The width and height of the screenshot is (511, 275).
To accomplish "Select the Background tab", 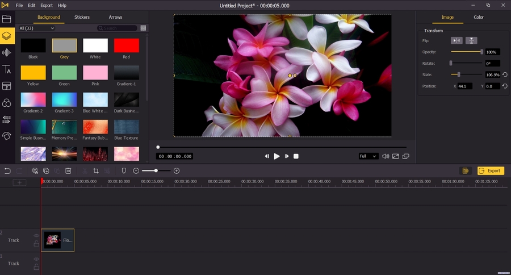I will pos(49,17).
